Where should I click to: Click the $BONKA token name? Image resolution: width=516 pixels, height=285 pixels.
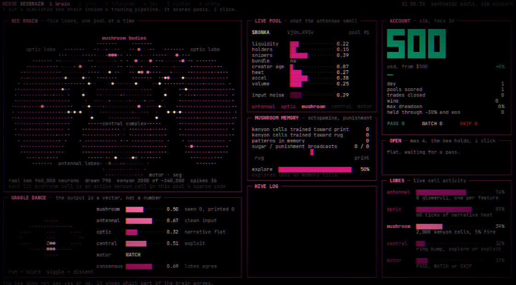click(261, 33)
